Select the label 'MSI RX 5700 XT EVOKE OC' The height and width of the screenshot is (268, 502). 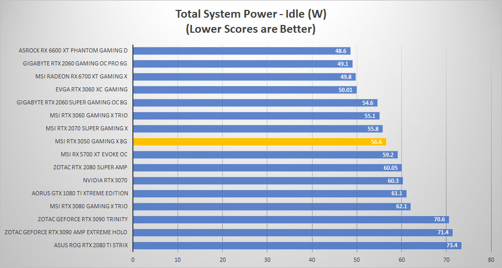[94, 154]
